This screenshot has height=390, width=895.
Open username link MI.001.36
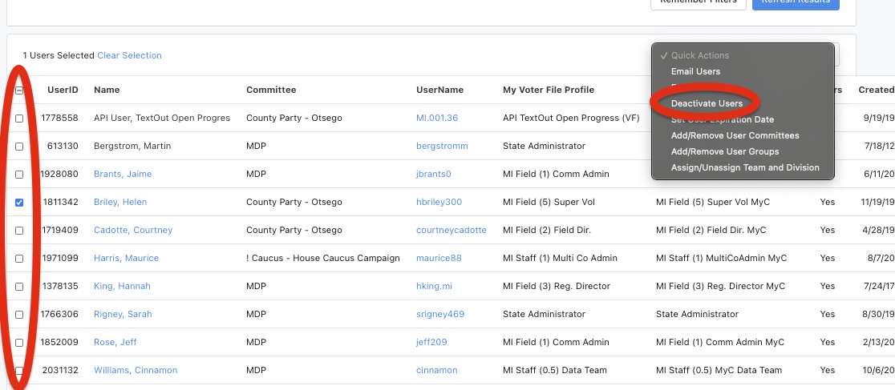point(437,118)
